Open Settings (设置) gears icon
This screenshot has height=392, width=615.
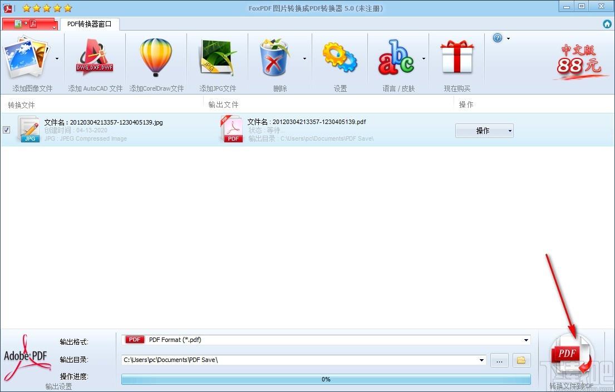click(x=340, y=58)
